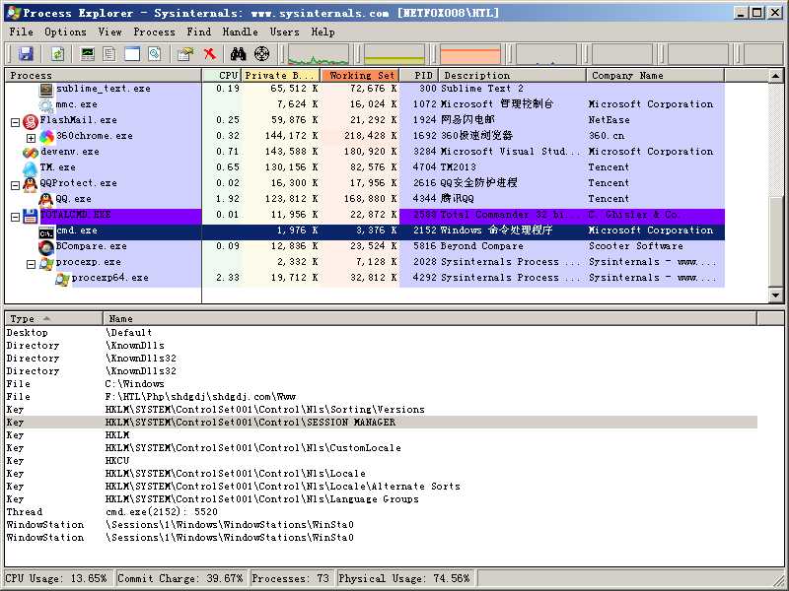Select the C:\Windows File handle
Viewport: 789px width, 591px height.
(381, 384)
